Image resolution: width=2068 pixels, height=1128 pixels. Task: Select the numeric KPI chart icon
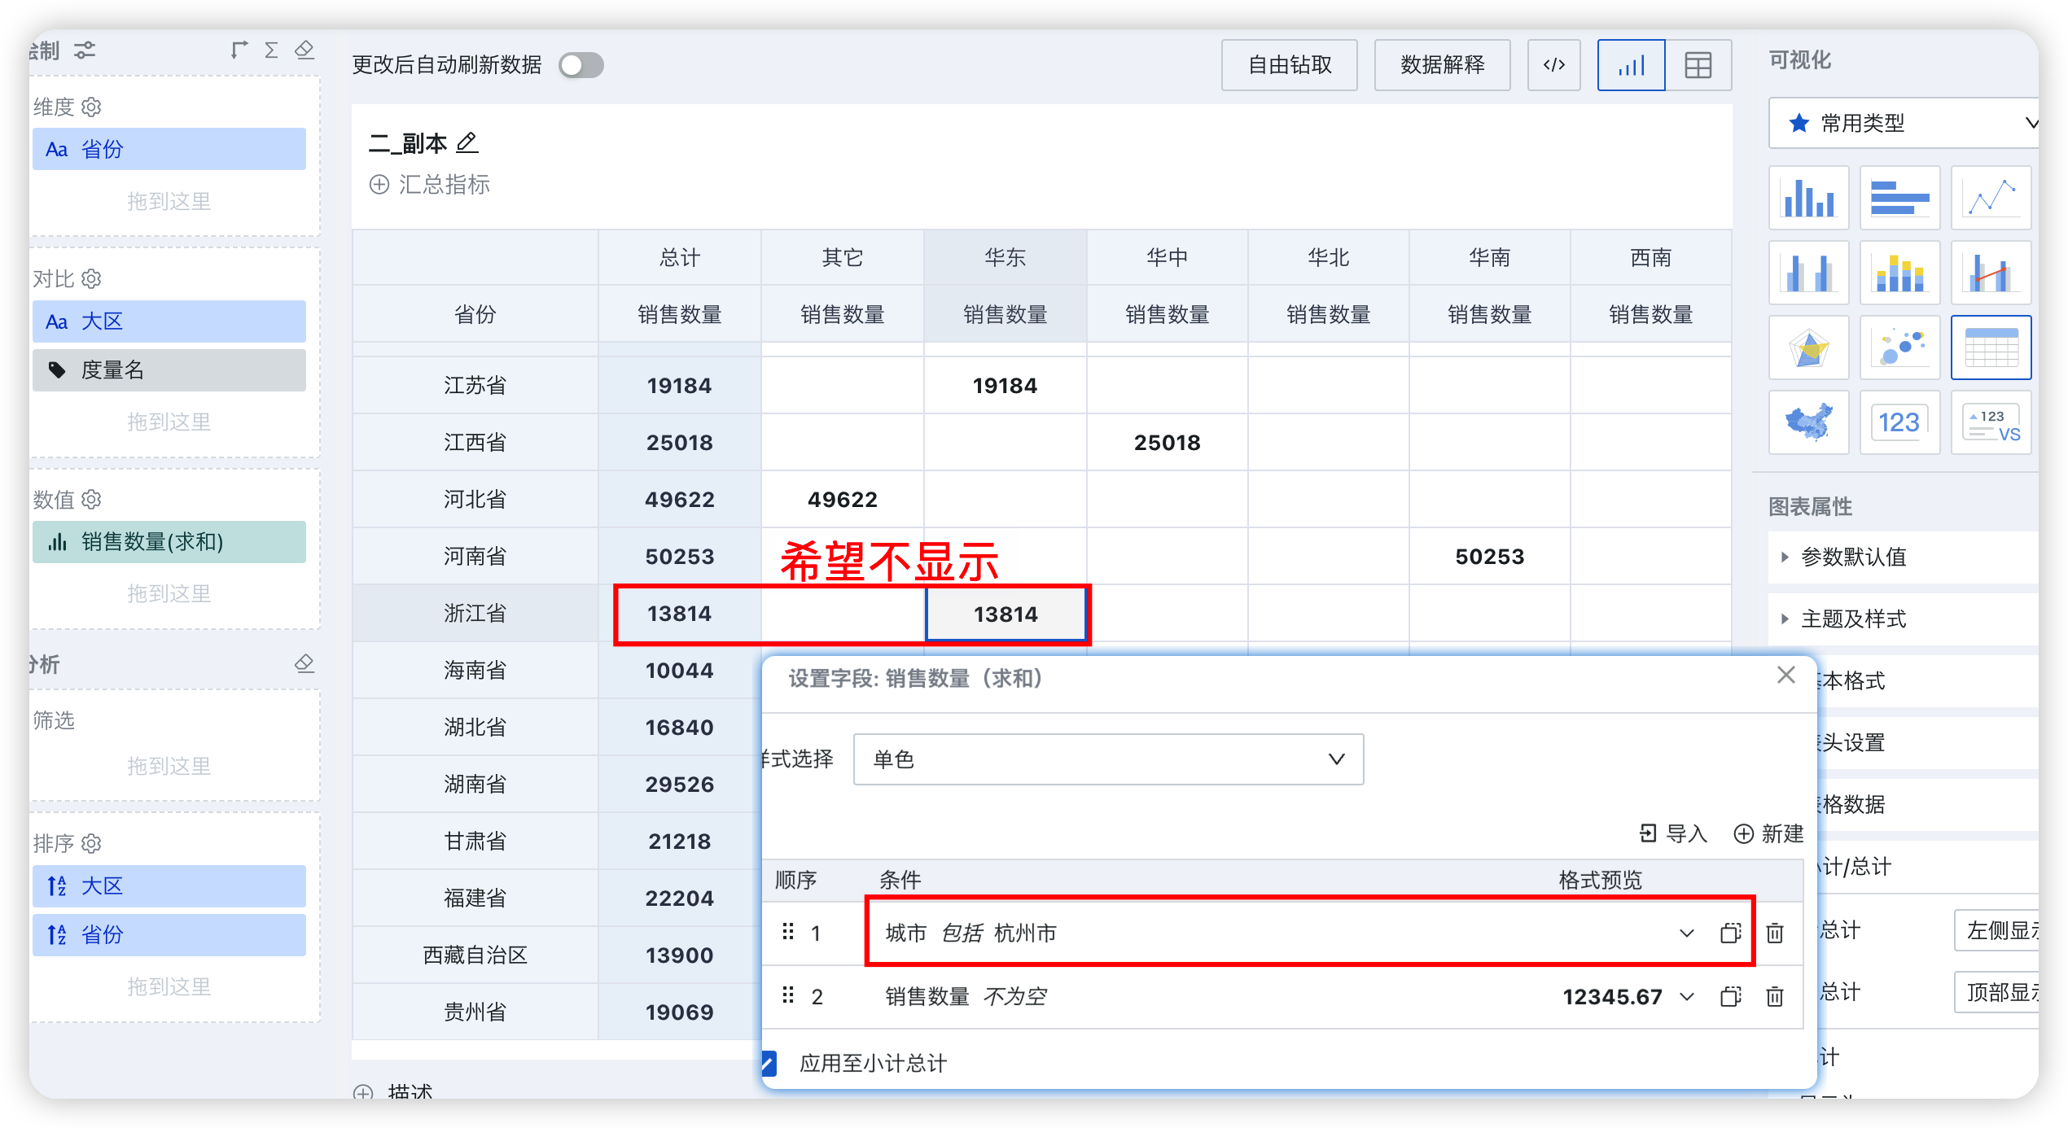click(1899, 422)
